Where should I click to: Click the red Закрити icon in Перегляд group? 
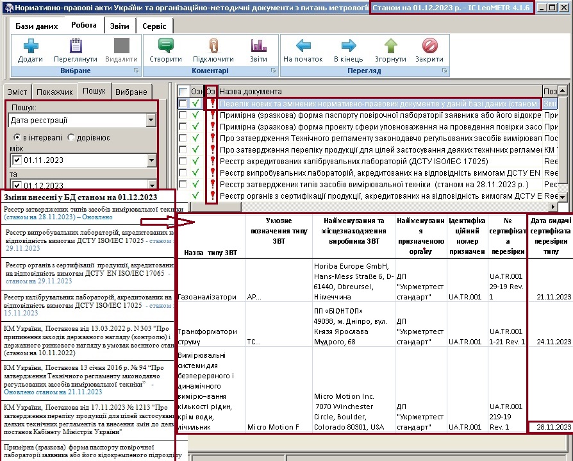429,46
